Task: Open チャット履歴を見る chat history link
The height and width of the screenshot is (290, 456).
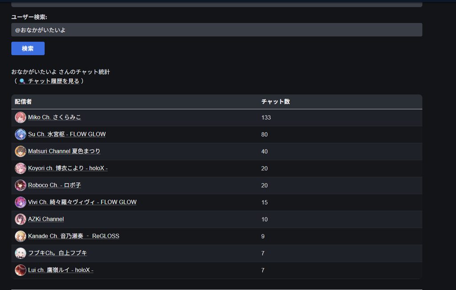Action: pyautogui.click(x=53, y=81)
